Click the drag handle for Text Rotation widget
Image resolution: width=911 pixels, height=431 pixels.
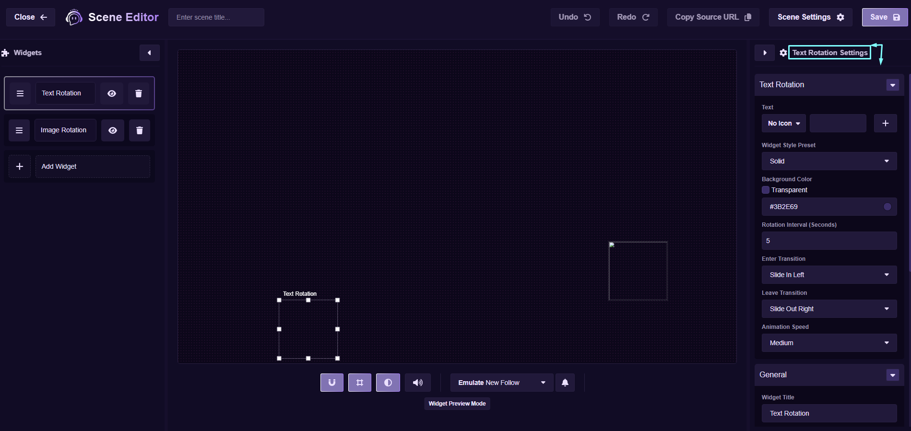[x=20, y=93]
